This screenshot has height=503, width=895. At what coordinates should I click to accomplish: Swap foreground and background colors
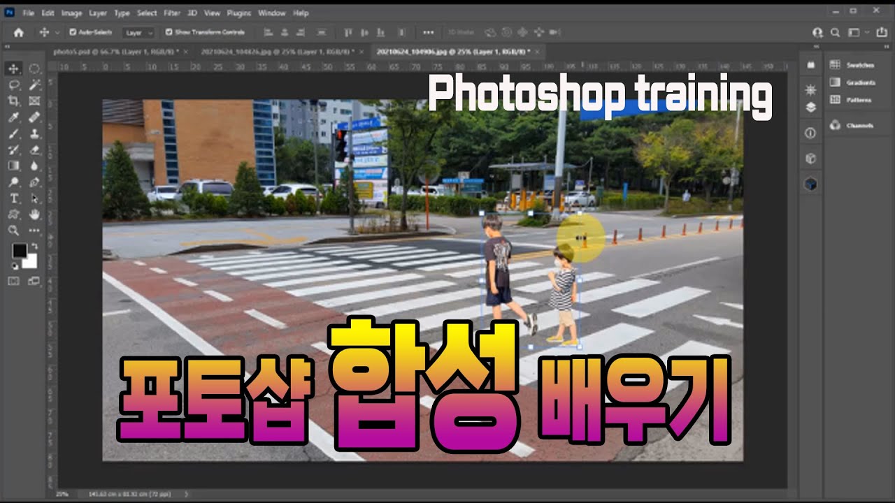[34, 246]
